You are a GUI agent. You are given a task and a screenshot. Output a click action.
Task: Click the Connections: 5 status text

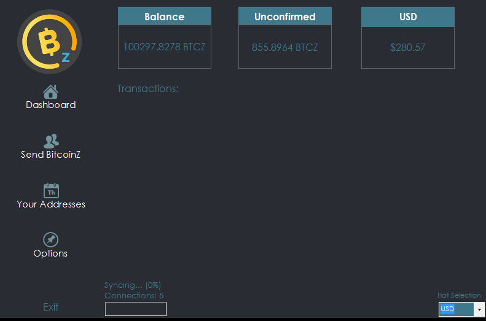pyautogui.click(x=134, y=295)
